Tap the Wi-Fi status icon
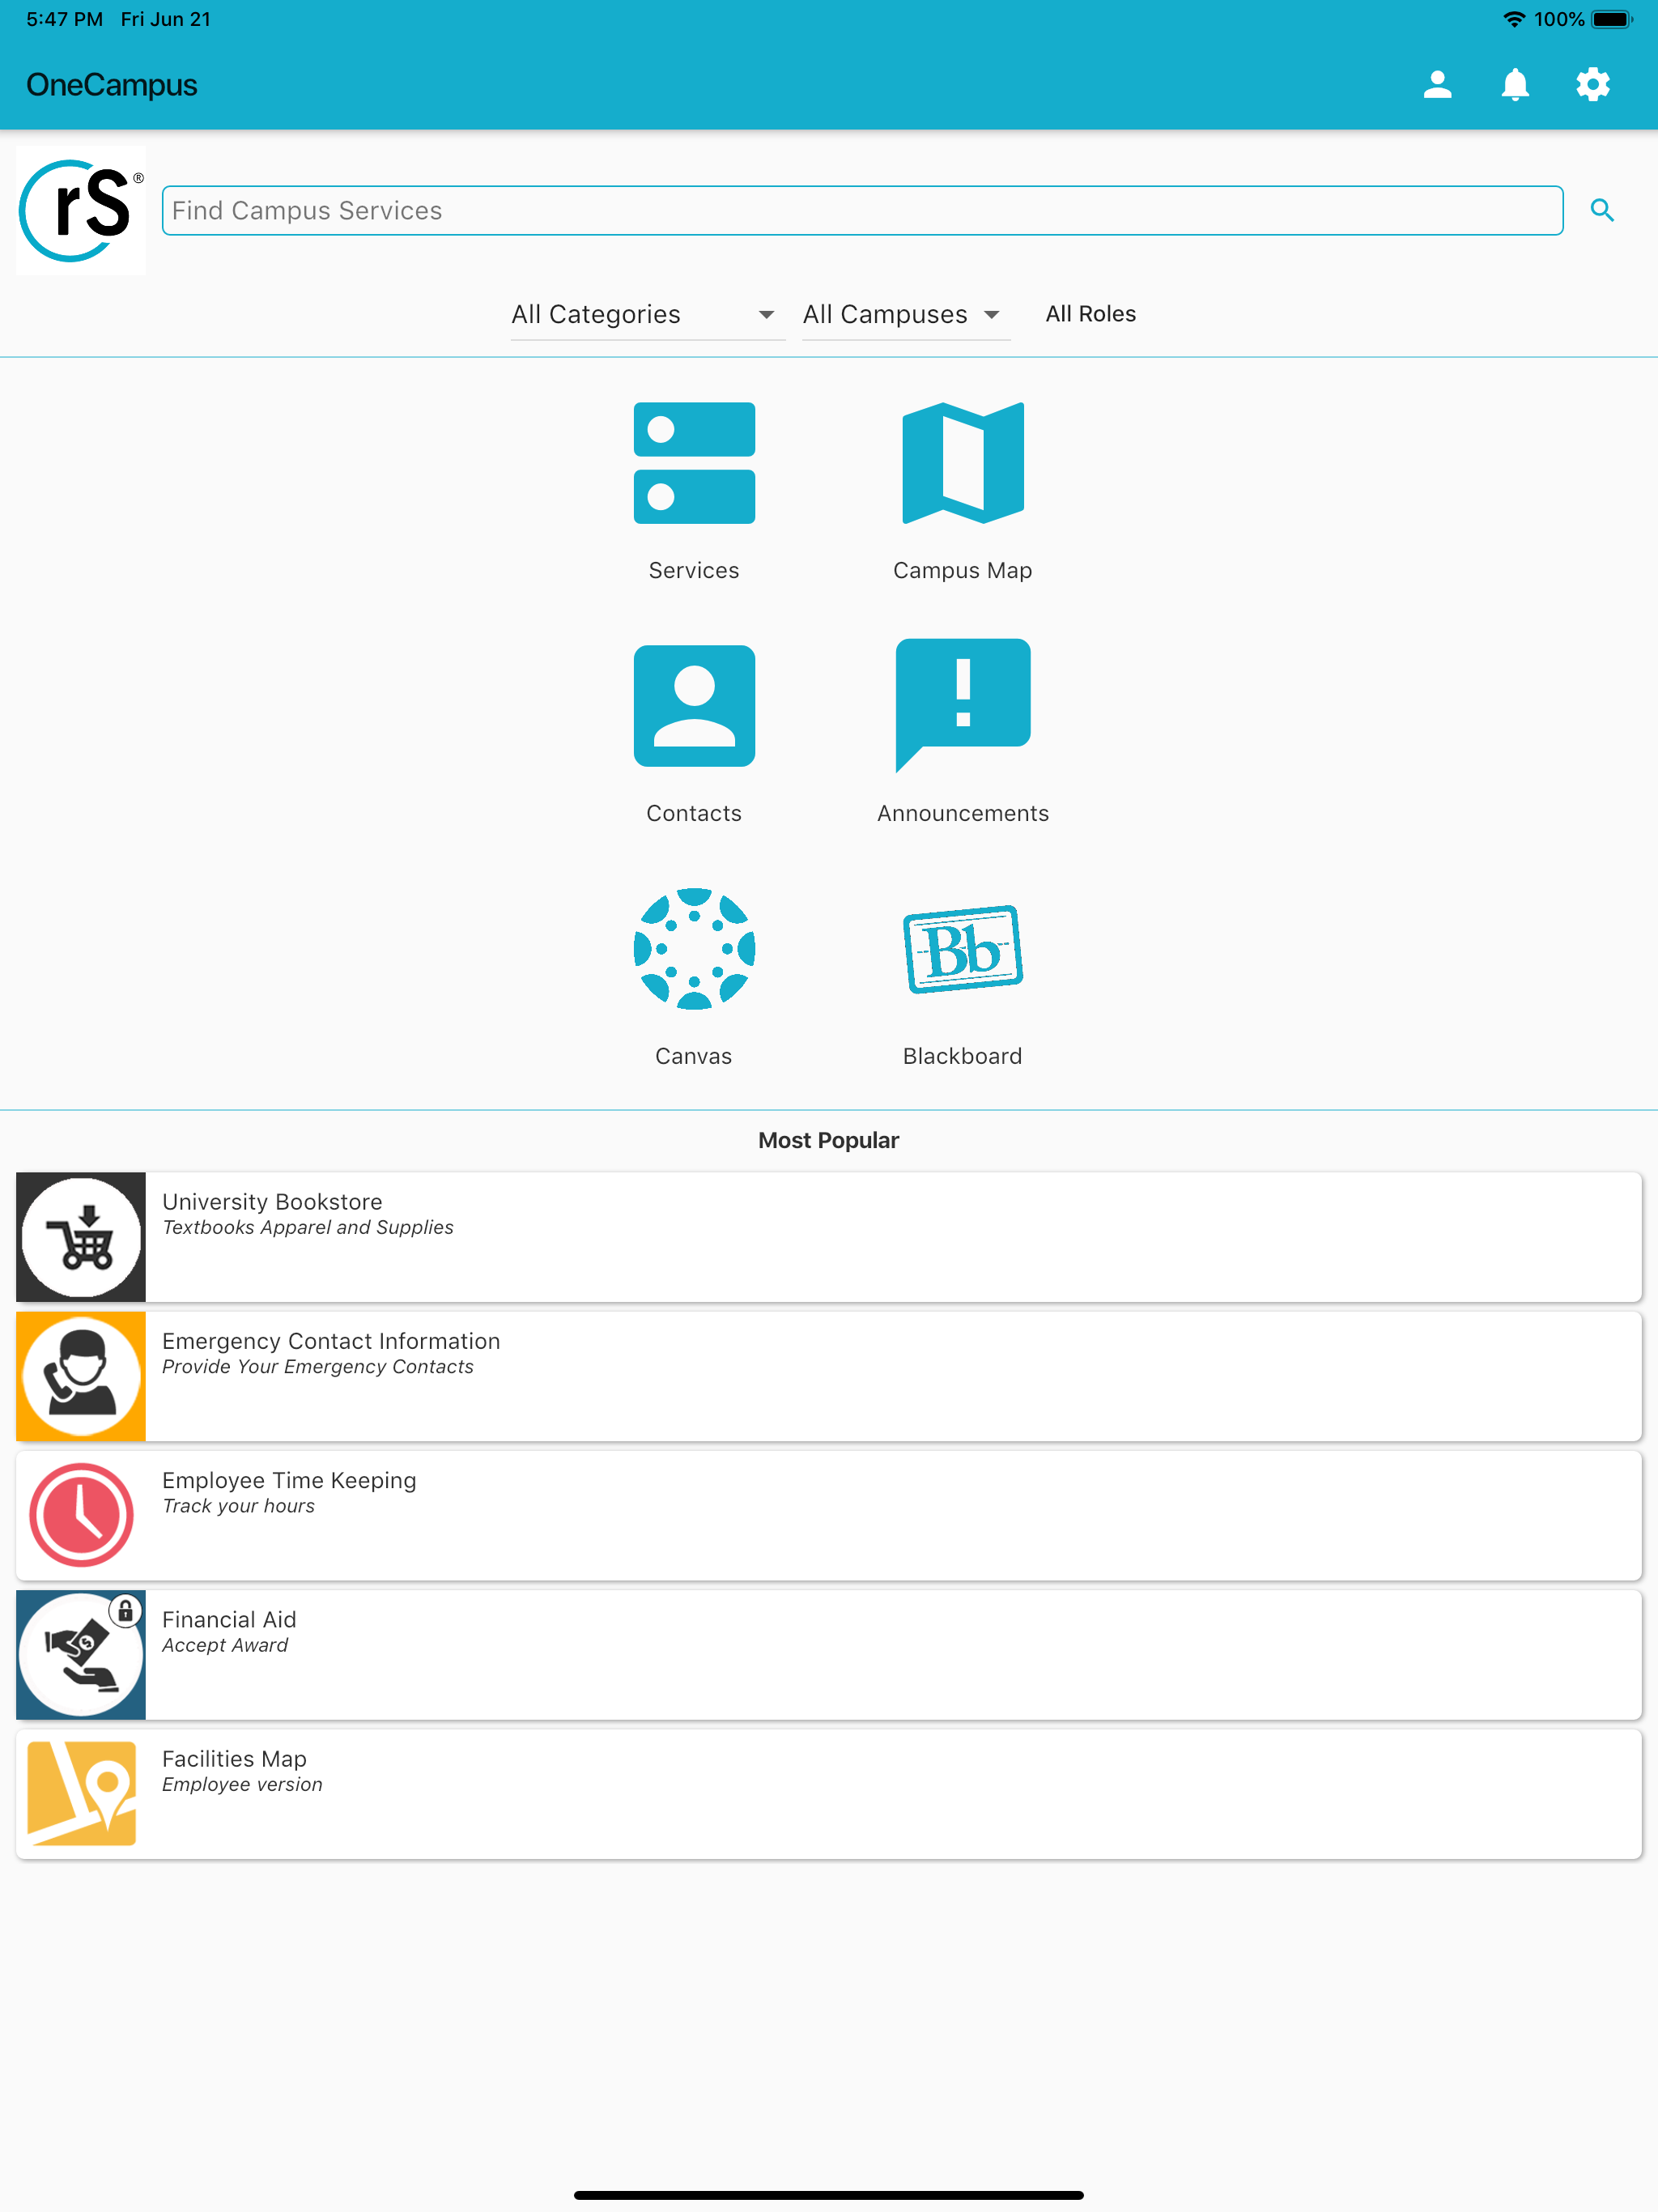 tap(1514, 19)
